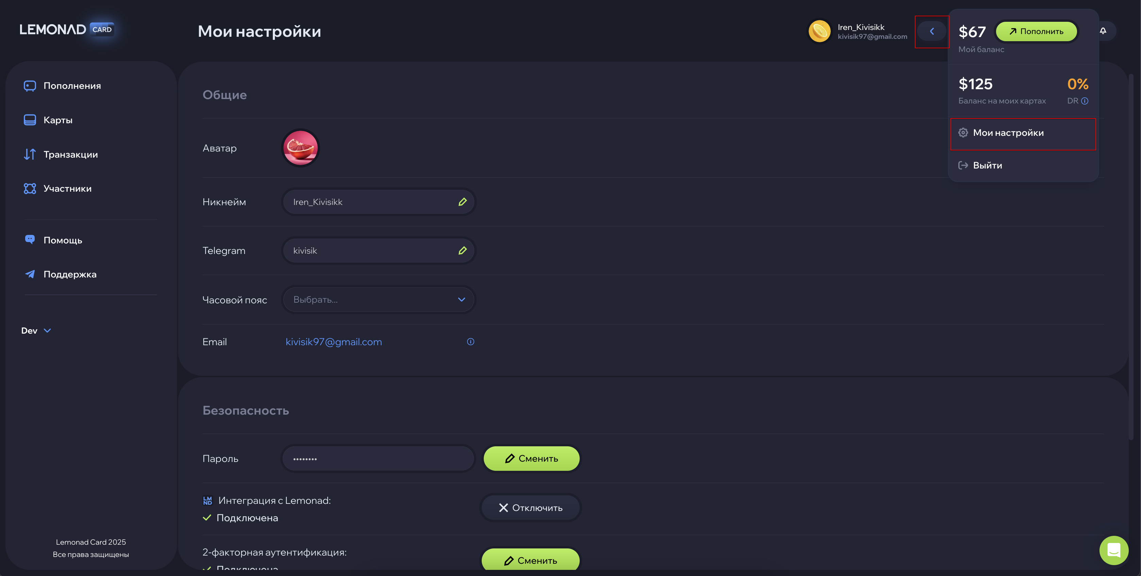Click the Email info icon
The width and height of the screenshot is (1141, 576).
click(470, 341)
